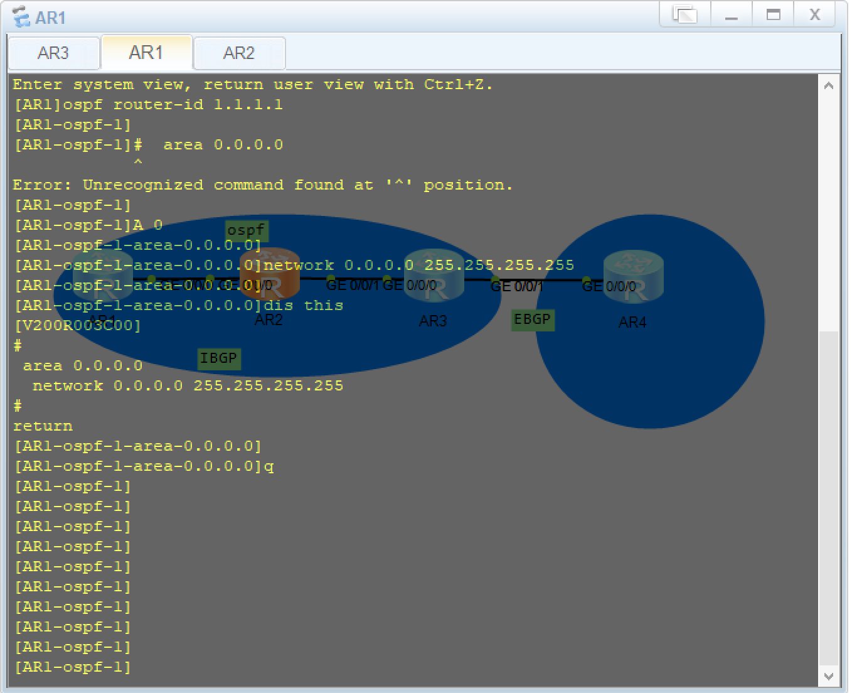The width and height of the screenshot is (852, 693).
Task: Click the AR2 router icon in topology
Action: [270, 274]
